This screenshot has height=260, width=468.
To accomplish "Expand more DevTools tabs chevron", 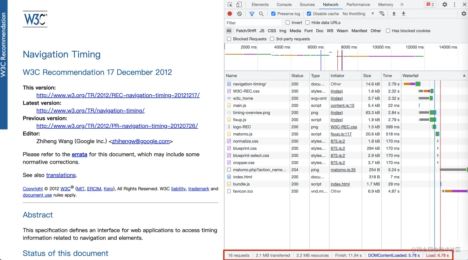I will click(x=402, y=5).
